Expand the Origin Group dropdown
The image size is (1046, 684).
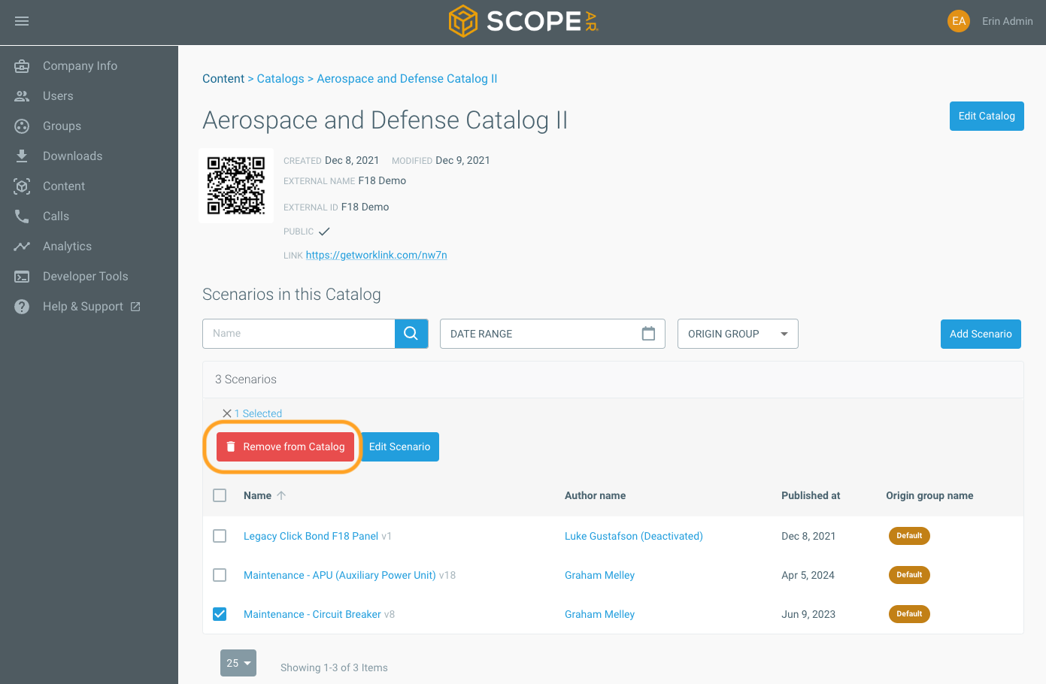tap(738, 334)
